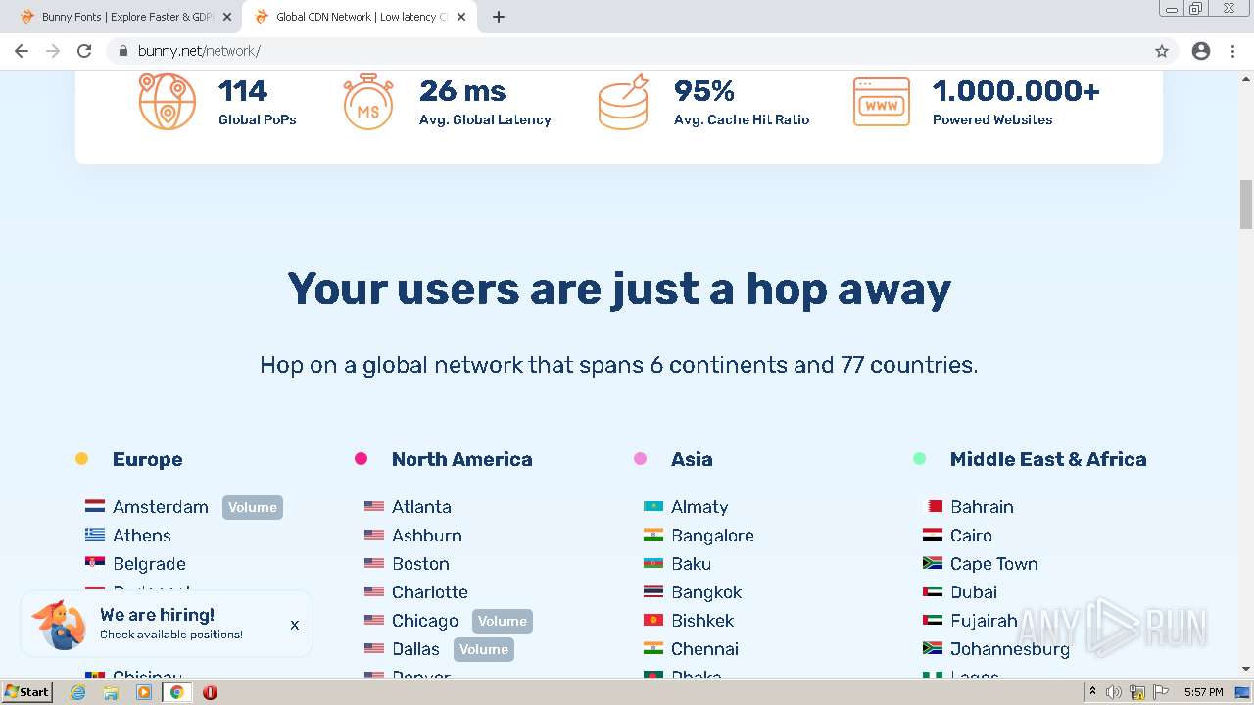Click the Kazakhstan flag beside Almaty
1254x705 pixels.
click(653, 507)
